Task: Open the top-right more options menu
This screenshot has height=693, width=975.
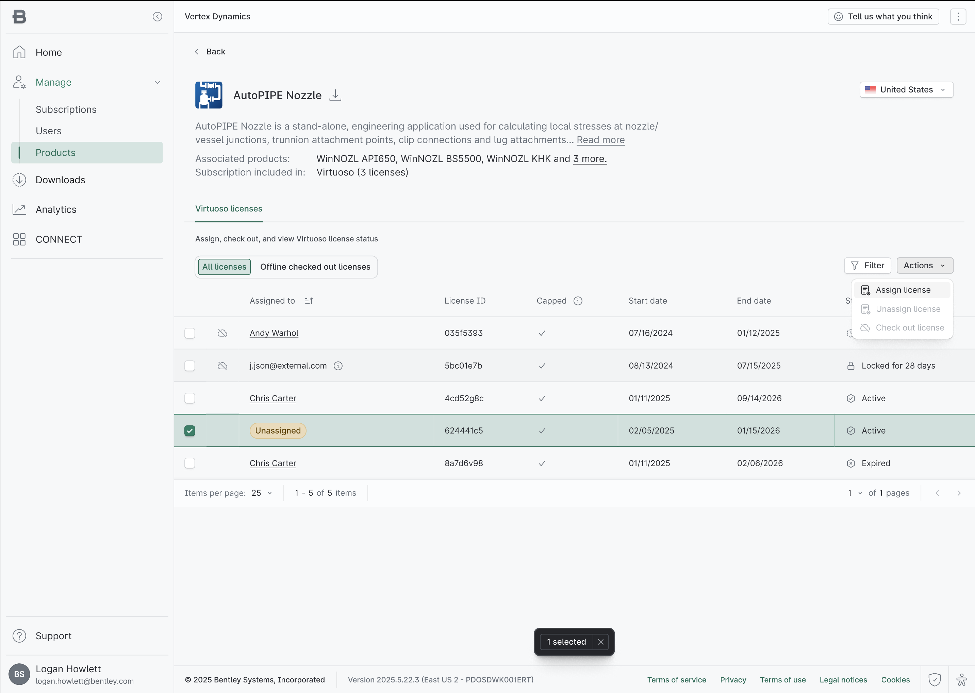Action: 958,17
